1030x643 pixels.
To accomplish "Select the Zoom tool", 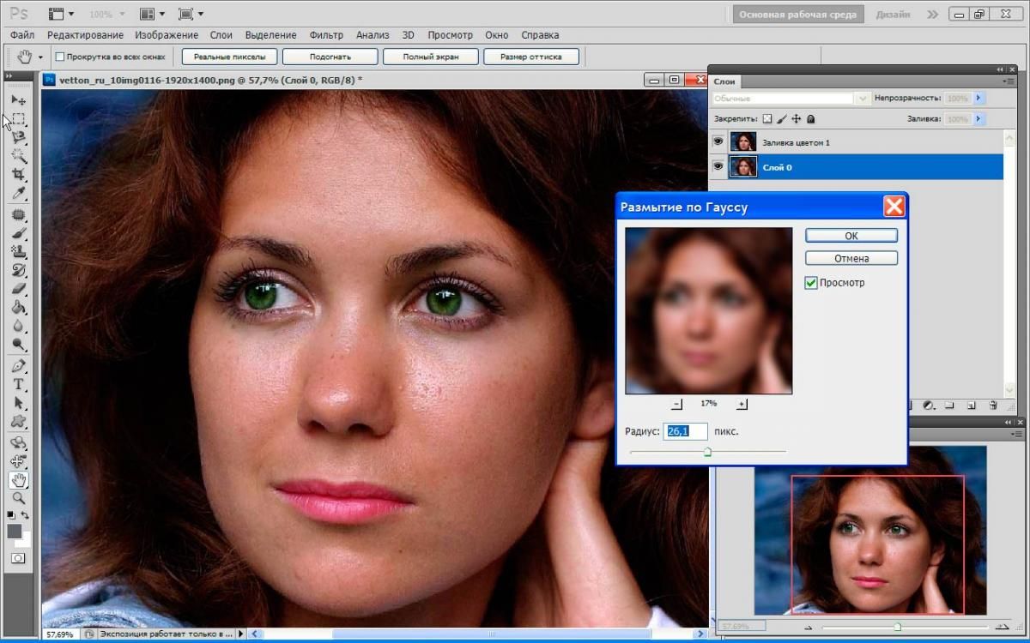I will 18,498.
